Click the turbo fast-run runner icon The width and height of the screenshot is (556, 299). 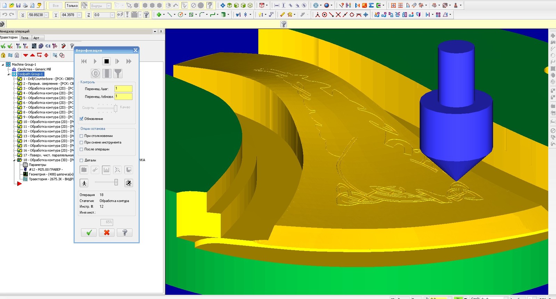[x=129, y=183]
